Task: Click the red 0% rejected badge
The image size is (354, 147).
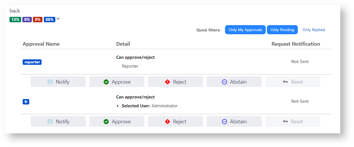Action: tap(38, 20)
